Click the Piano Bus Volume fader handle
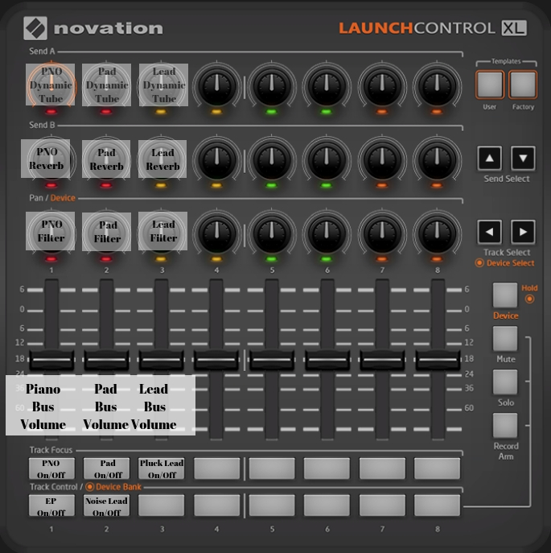Viewport: 551px width, 553px height. pyautogui.click(x=51, y=360)
